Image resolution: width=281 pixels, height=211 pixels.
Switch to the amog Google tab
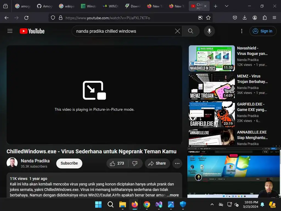click(x=23, y=6)
